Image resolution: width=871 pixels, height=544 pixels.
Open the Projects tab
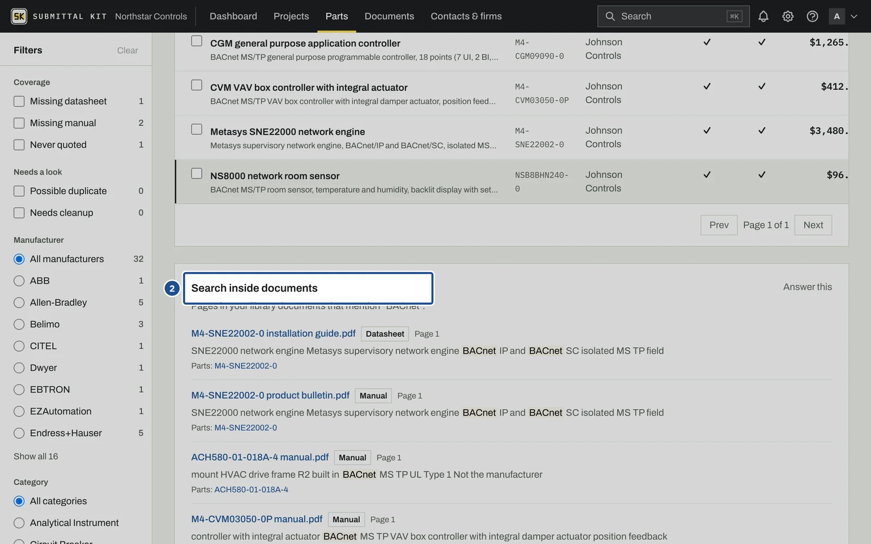(x=291, y=16)
